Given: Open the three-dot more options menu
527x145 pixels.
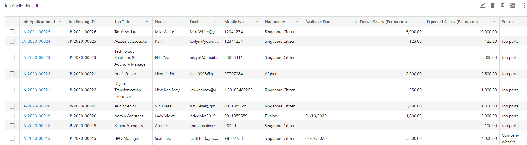Looking at the screenshot, I should pyautogui.click(x=524, y=6).
